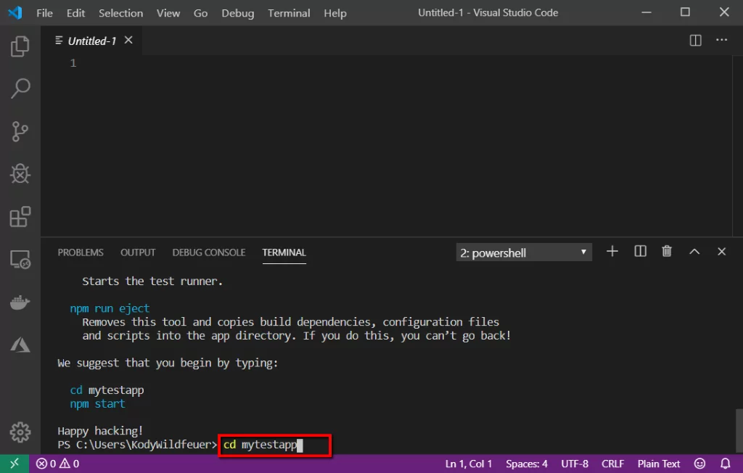This screenshot has width=743, height=473.
Task: Change encoding via UTF-8
Action: [x=575, y=464]
